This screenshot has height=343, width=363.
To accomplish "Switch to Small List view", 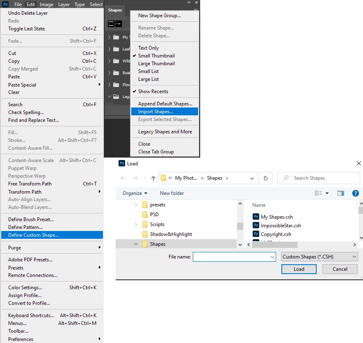I will pos(164,71).
